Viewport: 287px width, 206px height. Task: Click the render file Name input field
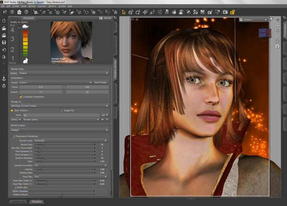[61, 115]
